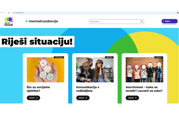
Task: Open the mother and daughter thumbnail
Action: (x=95, y=70)
